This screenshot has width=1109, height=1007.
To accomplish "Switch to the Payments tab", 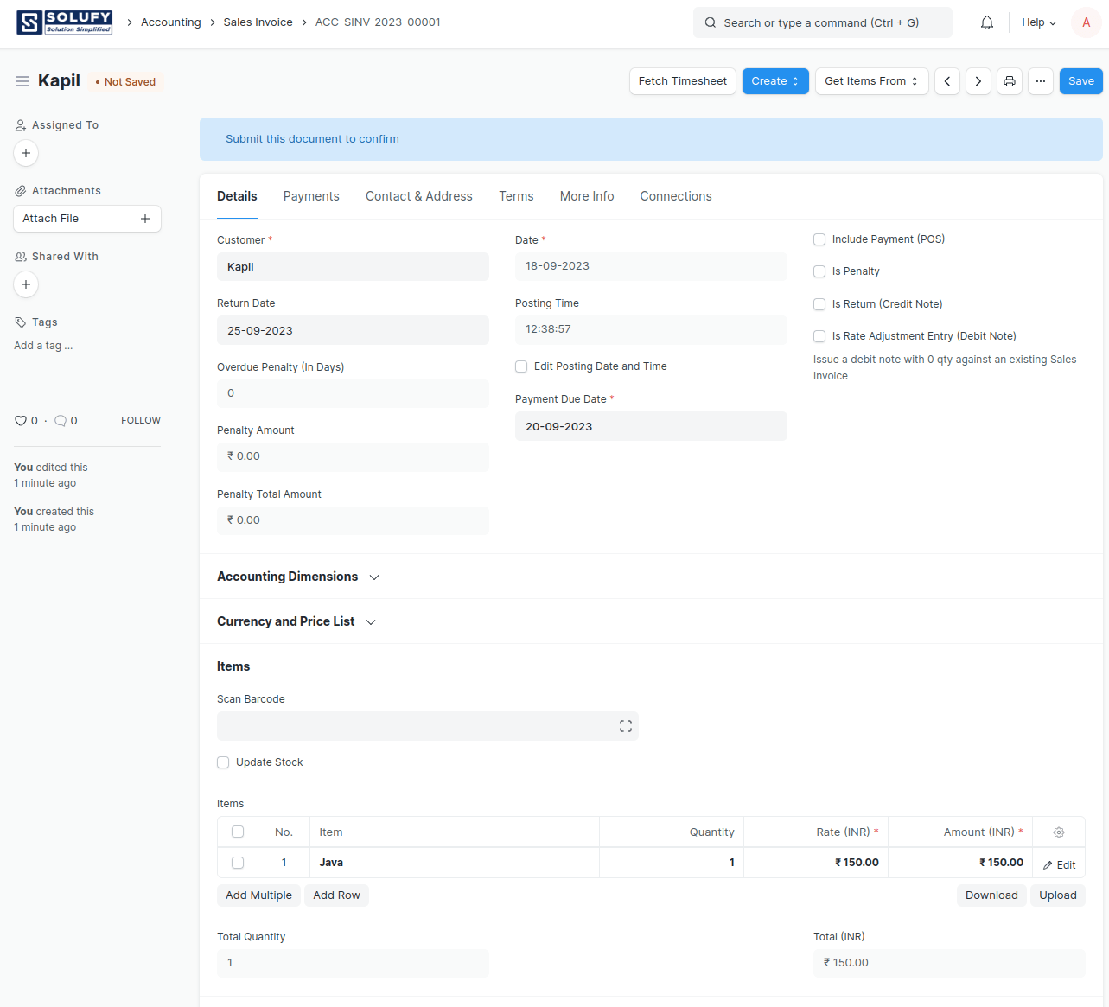I will [311, 196].
